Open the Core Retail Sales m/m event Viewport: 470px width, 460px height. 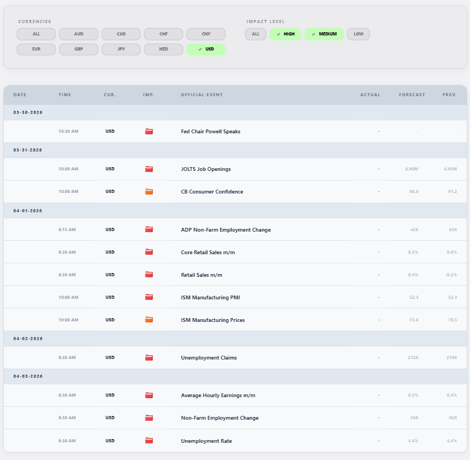pyautogui.click(x=208, y=252)
